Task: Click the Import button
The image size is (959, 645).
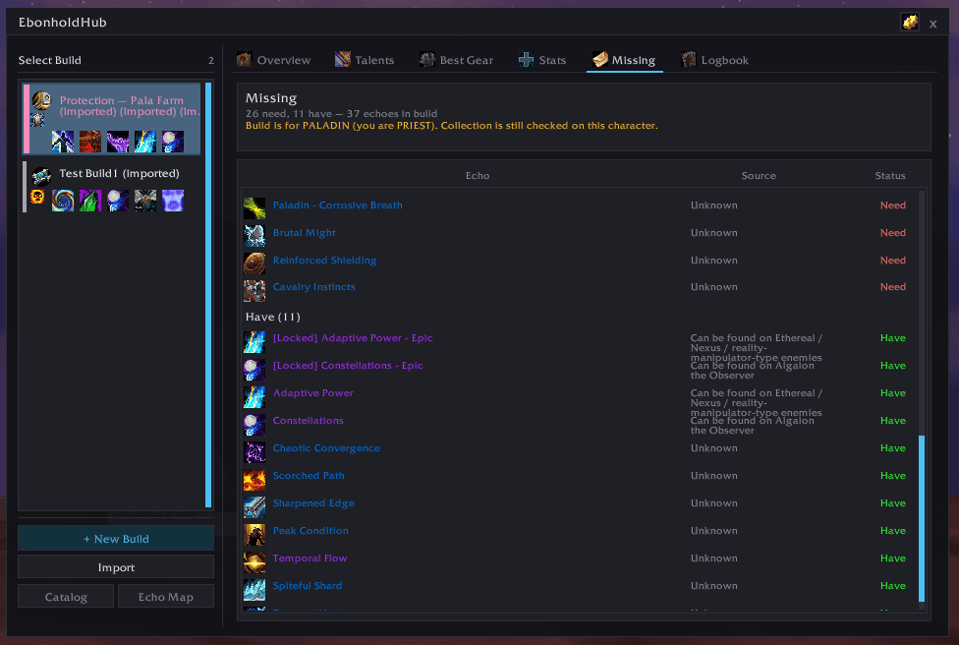Action: tap(116, 567)
